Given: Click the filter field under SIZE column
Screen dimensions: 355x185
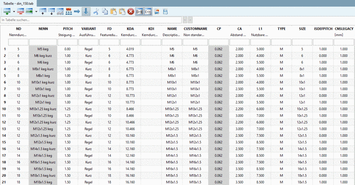Looking at the screenshot, I should pos(302,42).
